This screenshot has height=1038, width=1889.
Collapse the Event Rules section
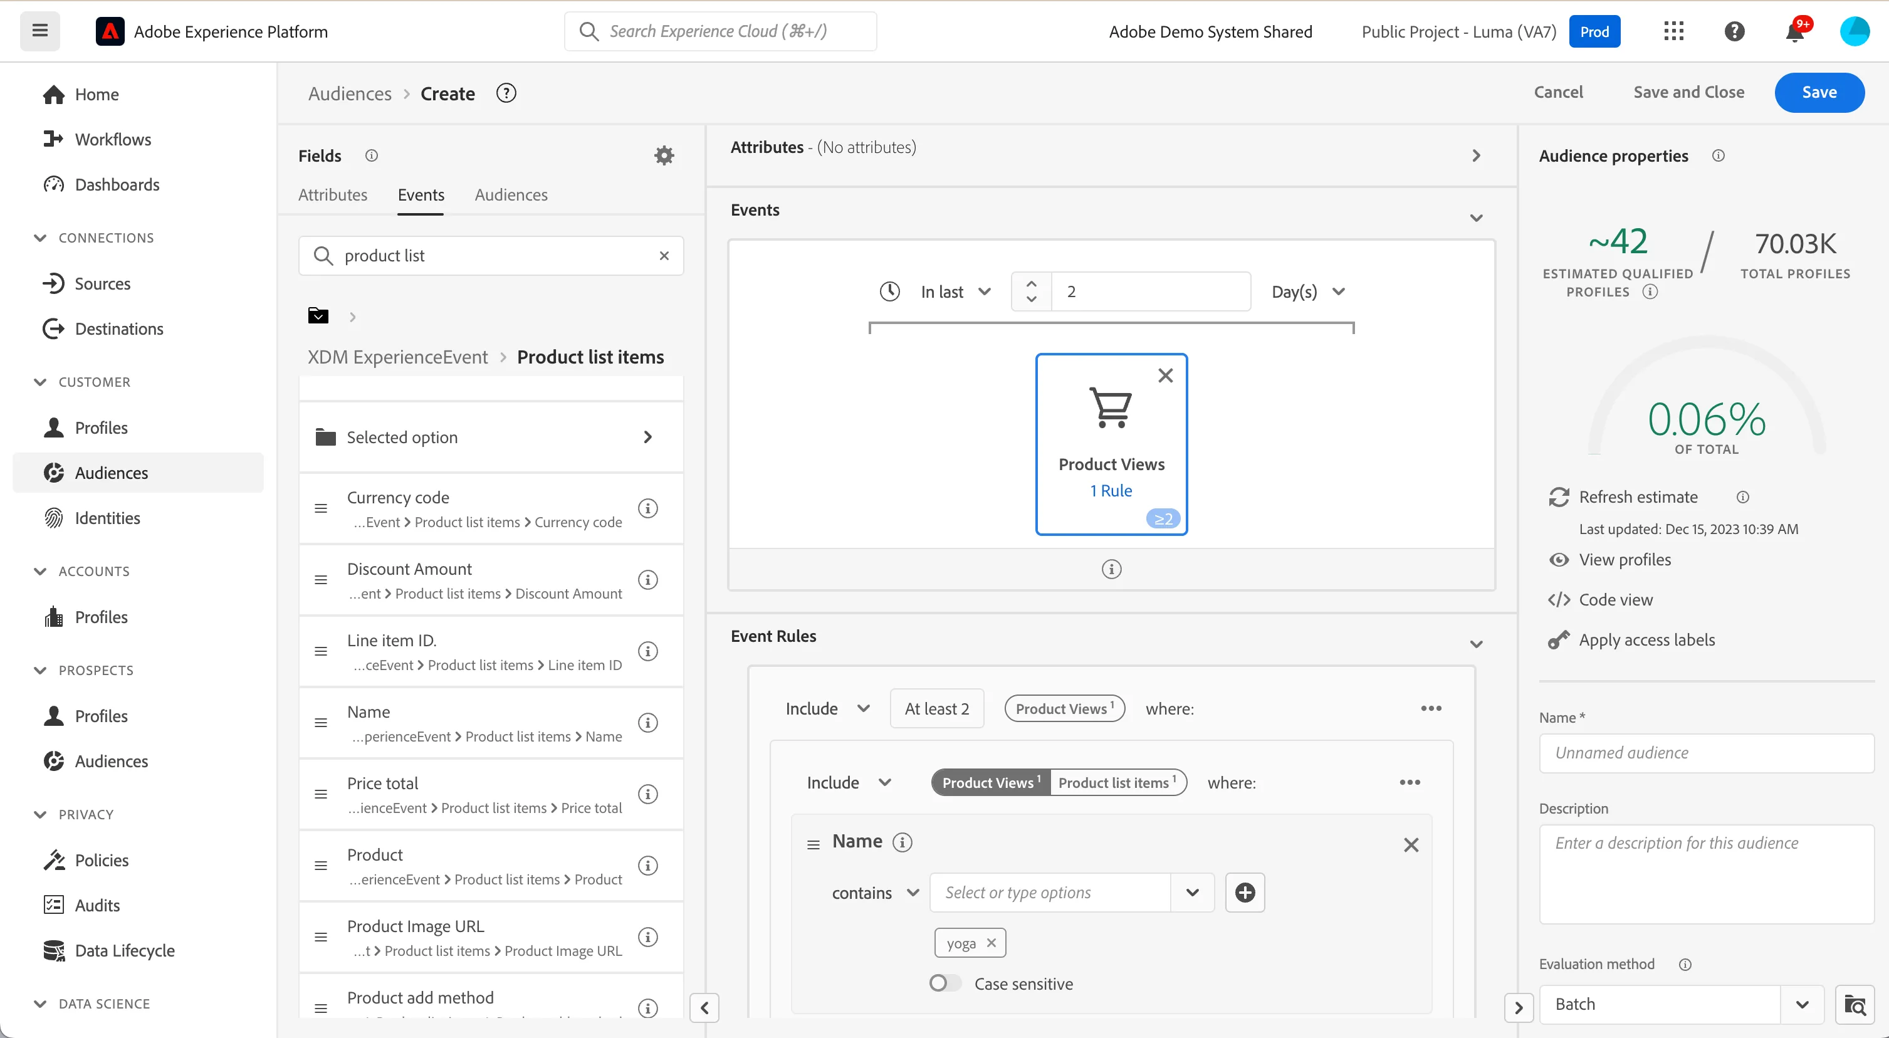tap(1476, 644)
